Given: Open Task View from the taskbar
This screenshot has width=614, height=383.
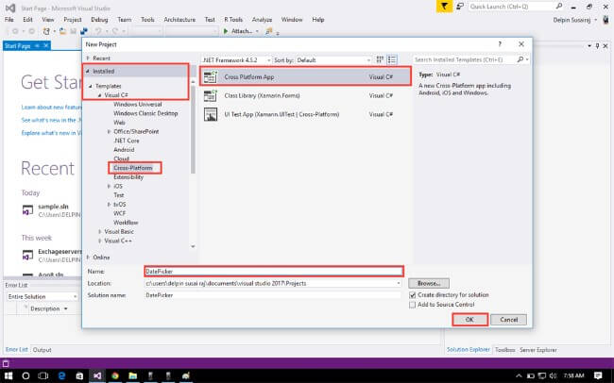Looking at the screenshot, I should (43, 376).
